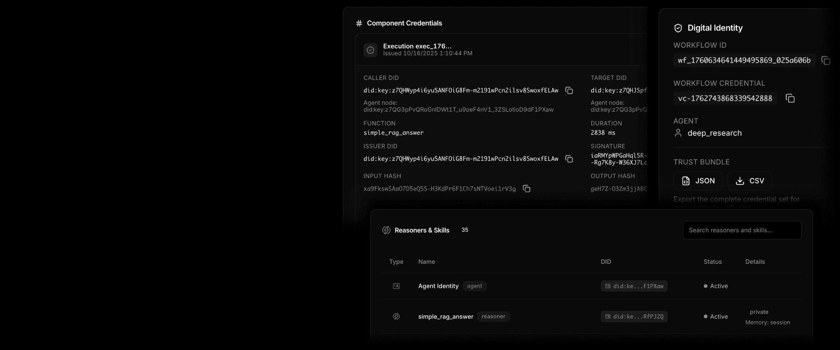
Task: Click the search reasoners and skills field
Action: [742, 230]
